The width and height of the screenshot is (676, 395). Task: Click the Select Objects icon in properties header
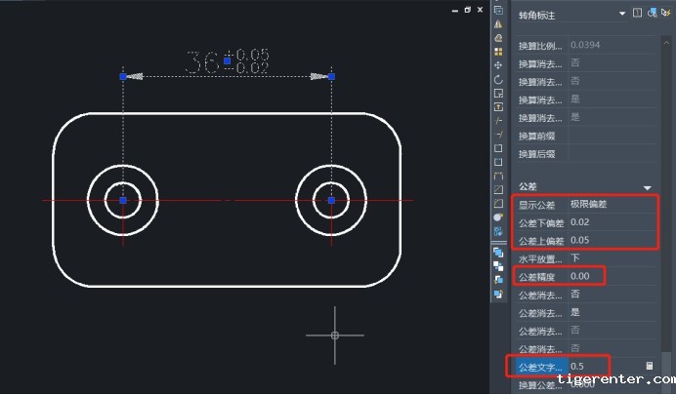[x=652, y=14]
